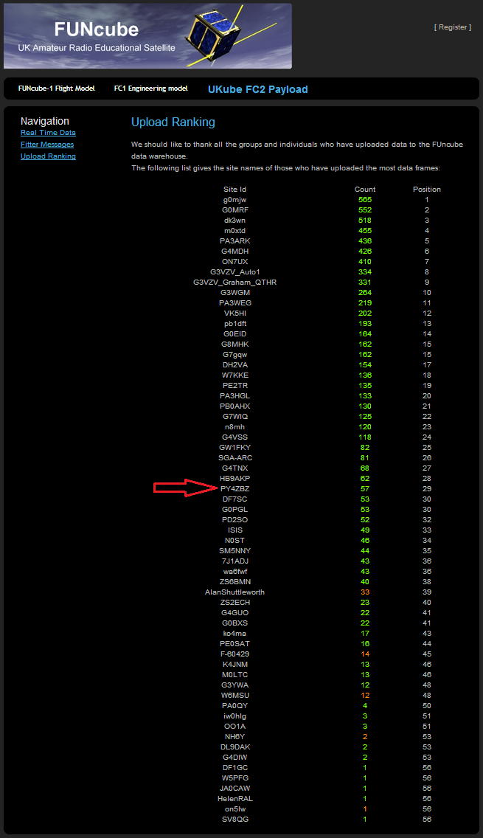Select G3VZV_Auto1 site entry
Image resolution: width=483 pixels, height=838 pixels.
click(x=235, y=272)
